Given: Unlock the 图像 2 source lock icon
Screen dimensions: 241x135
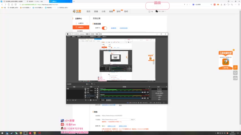Looking at the screenshot, I should [97, 89].
